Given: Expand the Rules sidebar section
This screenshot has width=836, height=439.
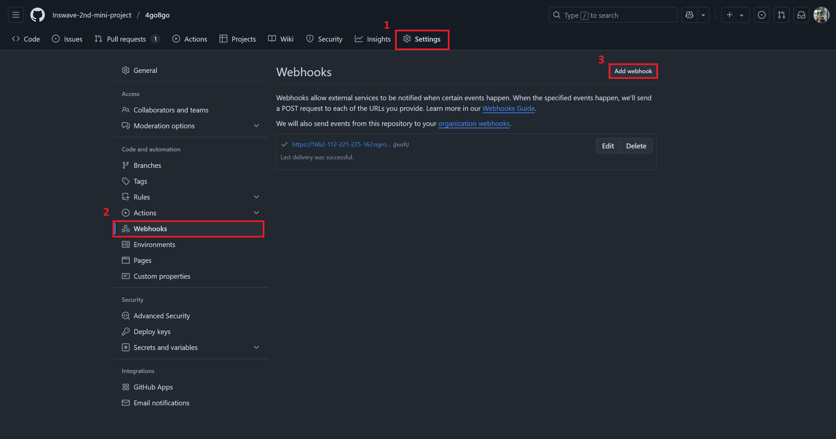Looking at the screenshot, I should [x=256, y=197].
